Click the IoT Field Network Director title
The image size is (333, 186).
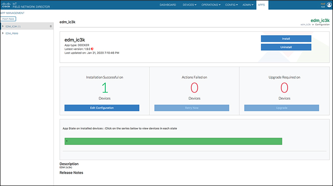31,5
